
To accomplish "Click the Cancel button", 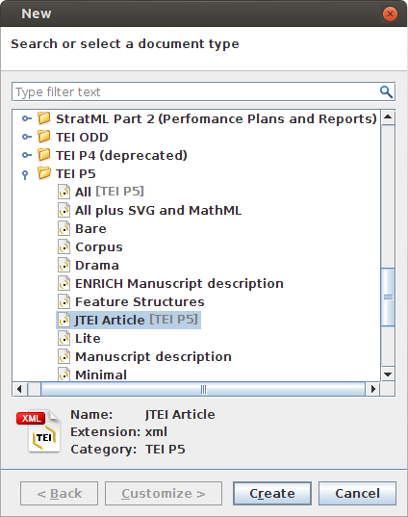I will [x=357, y=493].
